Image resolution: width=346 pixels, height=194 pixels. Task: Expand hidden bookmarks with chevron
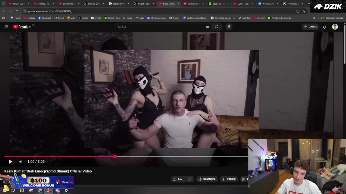point(314,18)
